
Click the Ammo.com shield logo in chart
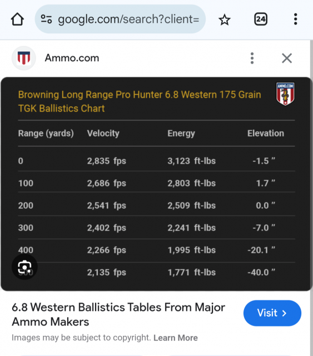point(285,94)
